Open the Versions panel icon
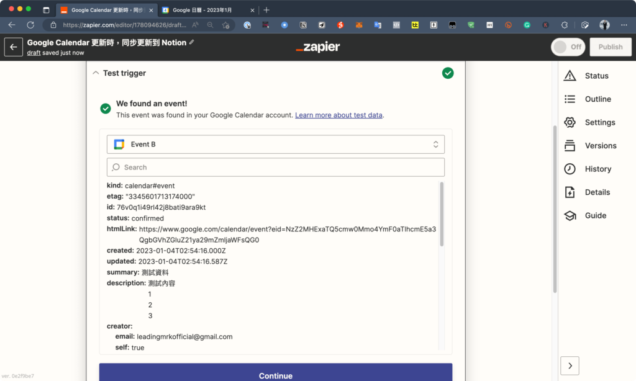The height and width of the screenshot is (381, 636). tap(570, 145)
